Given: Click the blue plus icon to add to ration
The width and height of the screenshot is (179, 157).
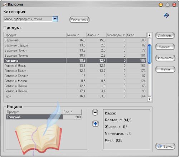Looking at the screenshot, I should [95, 124].
